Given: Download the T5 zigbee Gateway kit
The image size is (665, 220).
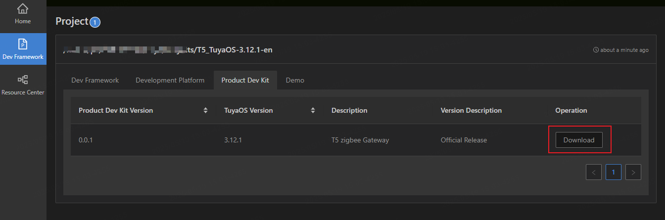Looking at the screenshot, I should 579,140.
